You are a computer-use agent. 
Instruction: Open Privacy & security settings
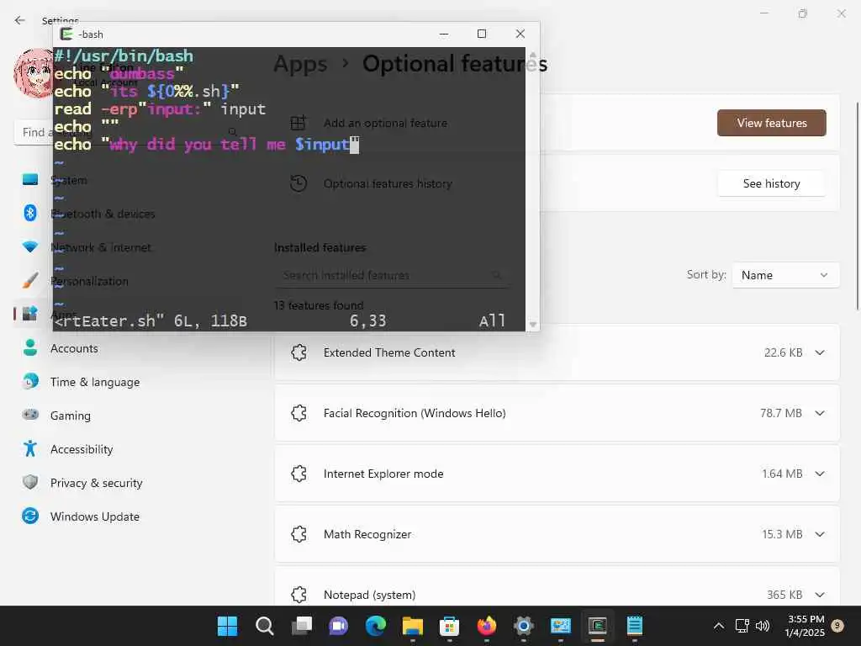(x=96, y=483)
